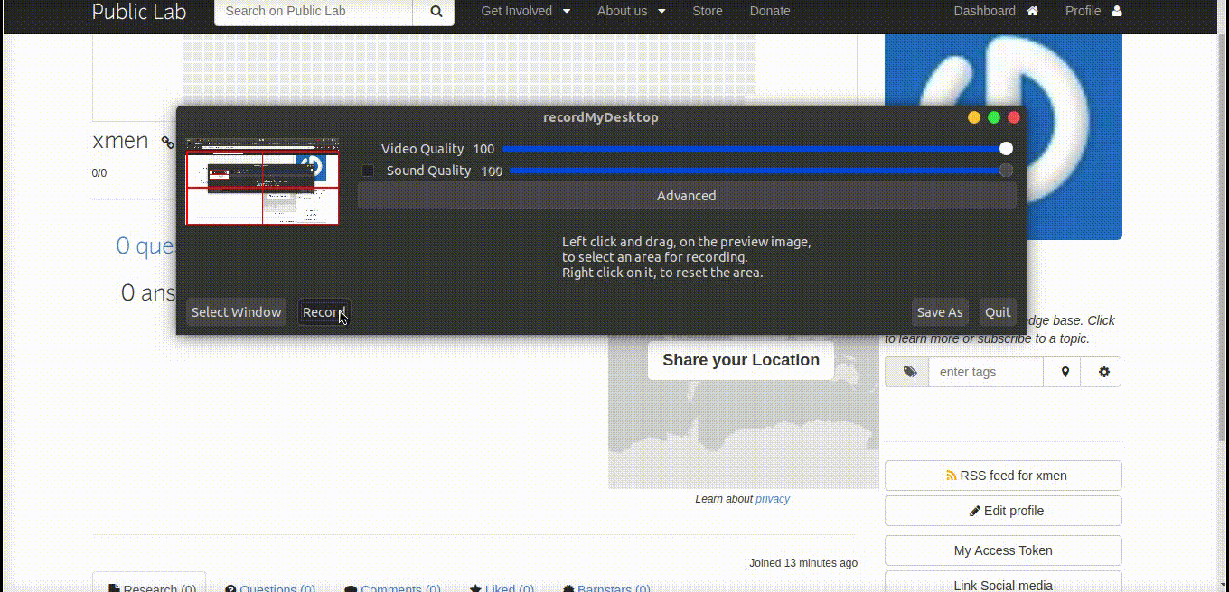Click the recording area preview thumbnail
Screen dimensions: 1229x592
point(262,181)
